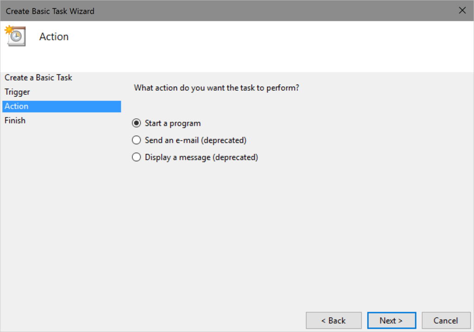Image resolution: width=474 pixels, height=332 pixels.
Task: Jump to the Finish step in sidebar
Action: coord(15,121)
